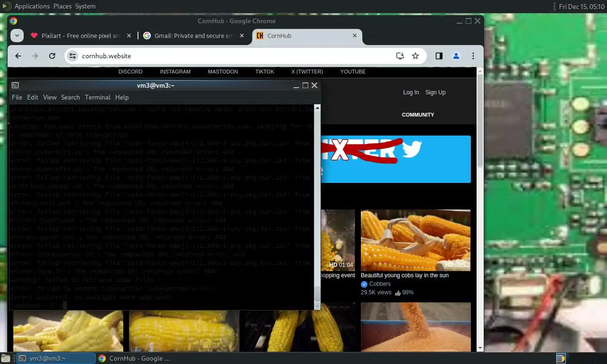This screenshot has height=364, width=607.
Task: Reload the cornhub.website page
Action: click(x=52, y=56)
